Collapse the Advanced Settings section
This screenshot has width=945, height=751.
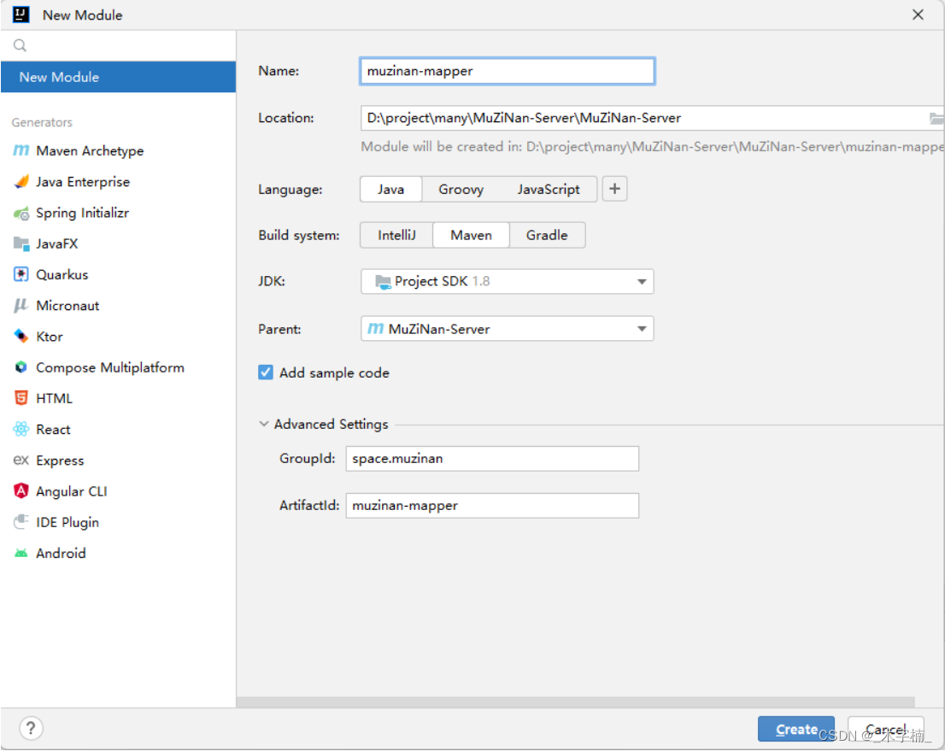coord(263,425)
